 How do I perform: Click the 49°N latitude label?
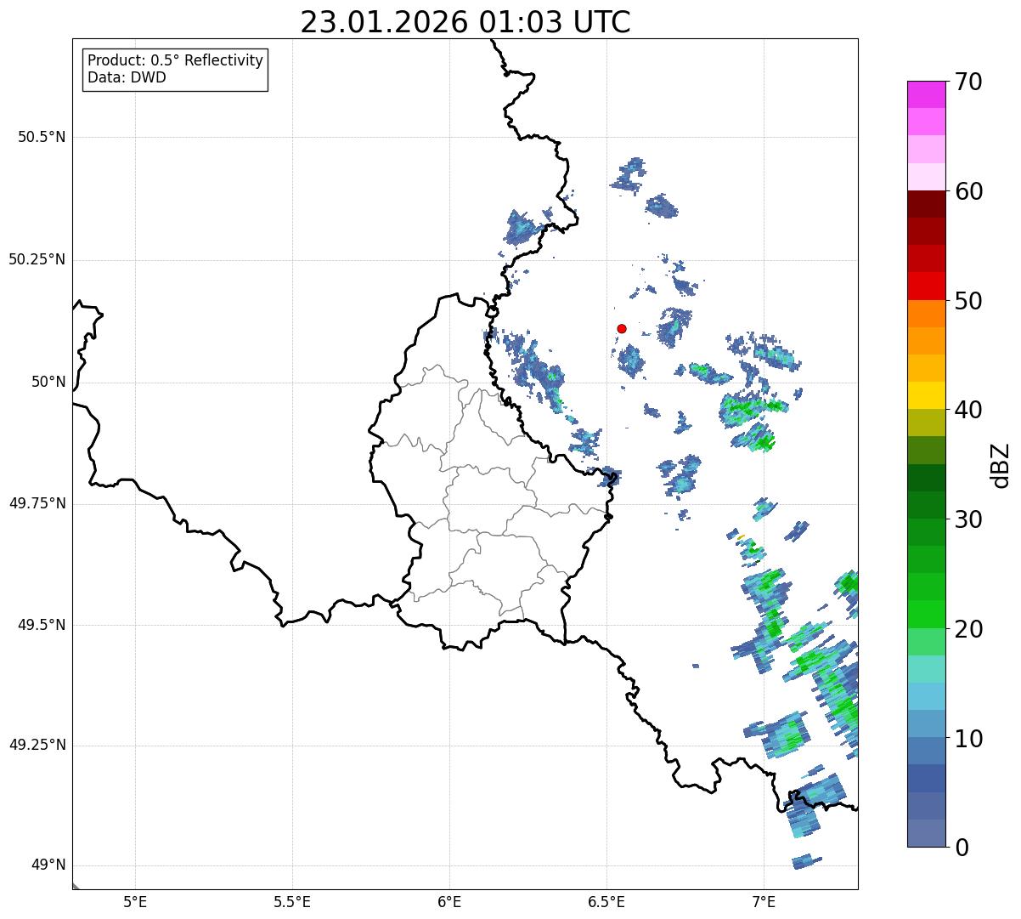[48, 865]
